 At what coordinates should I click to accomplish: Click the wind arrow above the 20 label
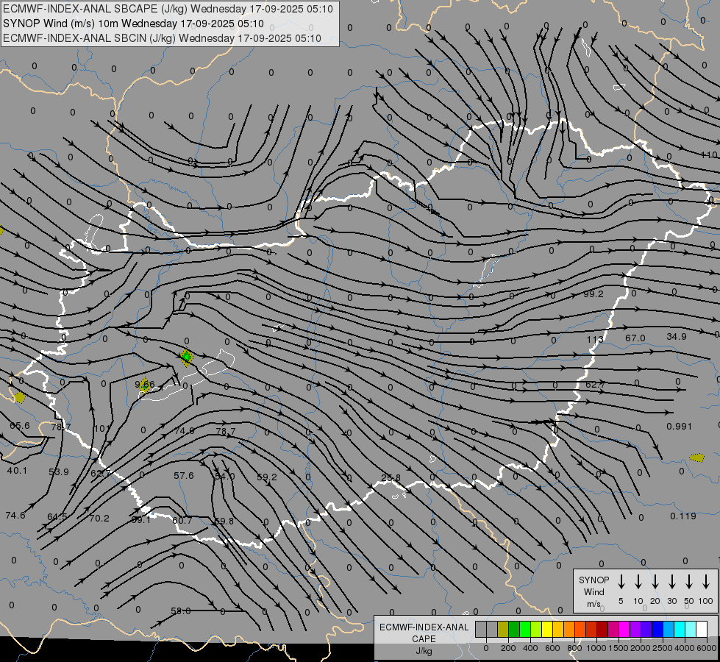point(655,582)
